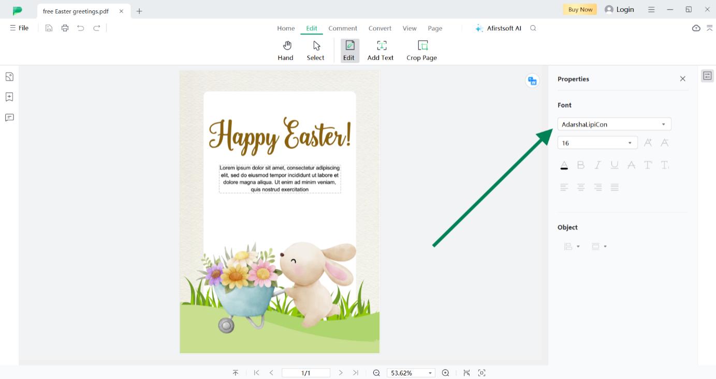The image size is (716, 379).
Task: Align text right
Action: (x=598, y=187)
